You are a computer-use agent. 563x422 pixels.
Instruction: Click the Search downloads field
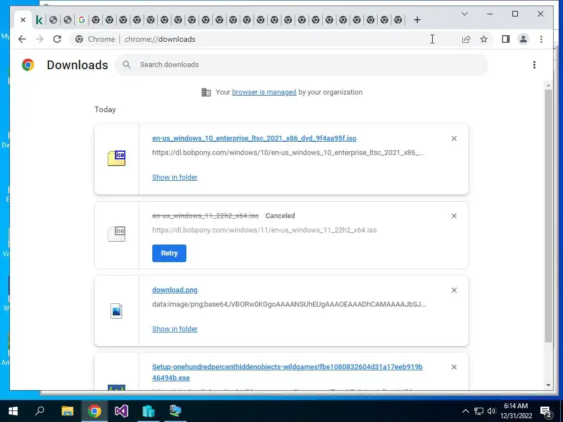pos(302,65)
